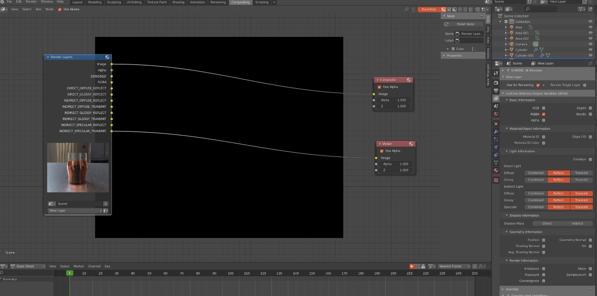Hide the Camera object in outliner

(x=590, y=44)
